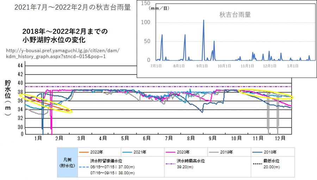Click the 8月1日 date label

coord(179,66)
